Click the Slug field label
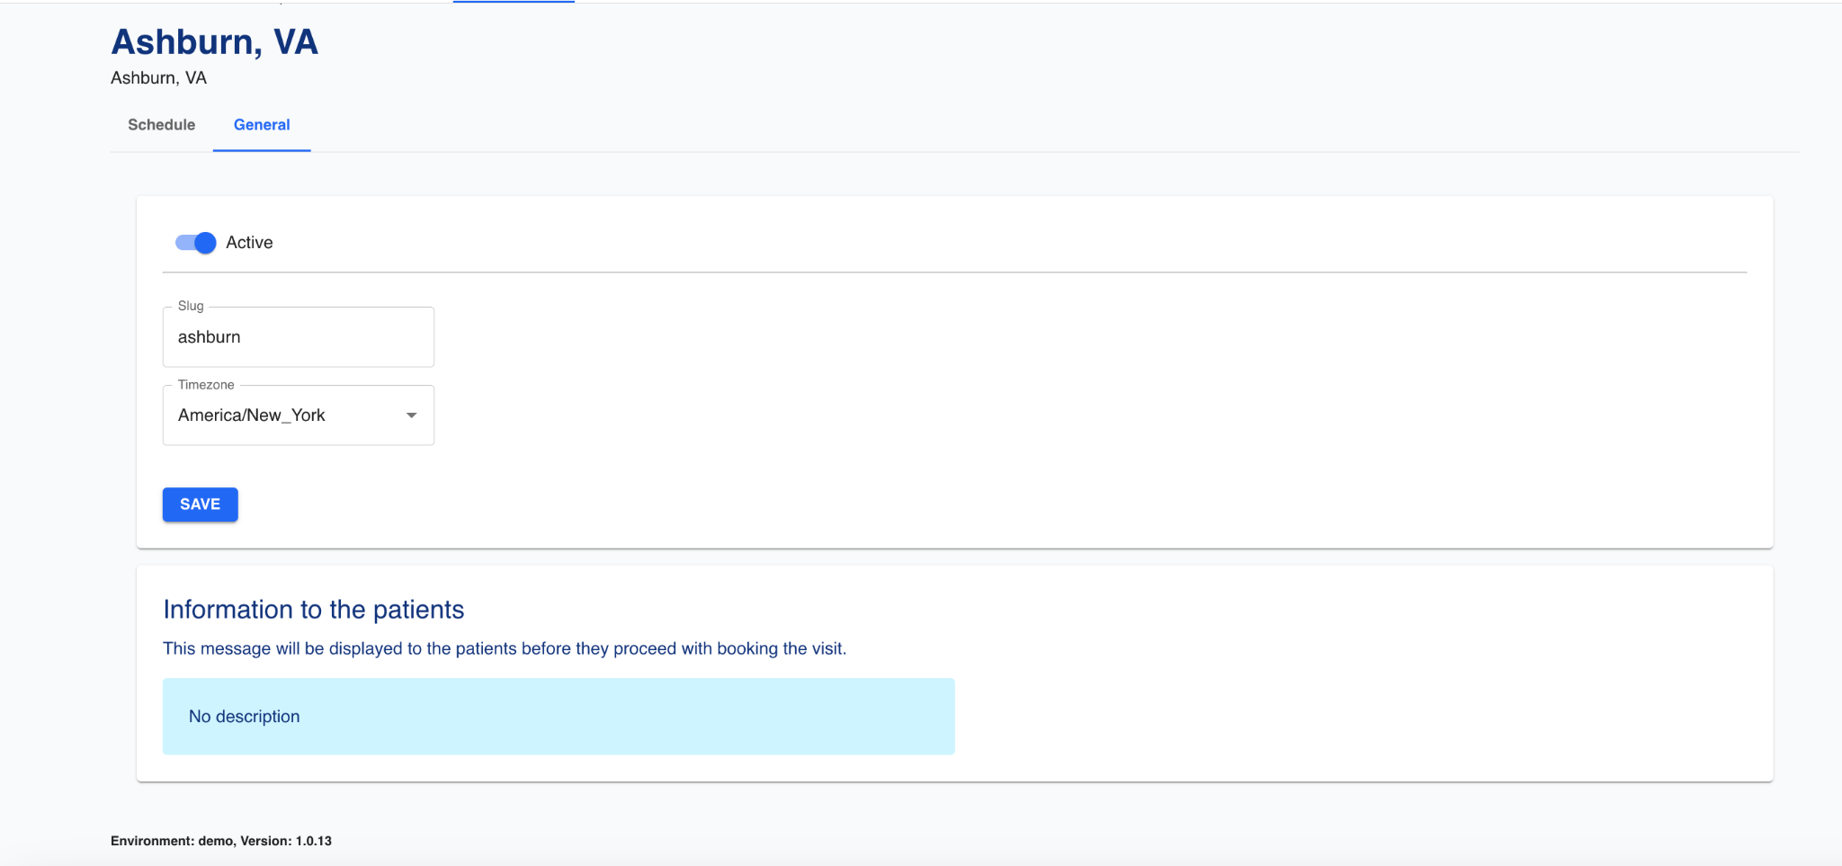 pos(191,306)
